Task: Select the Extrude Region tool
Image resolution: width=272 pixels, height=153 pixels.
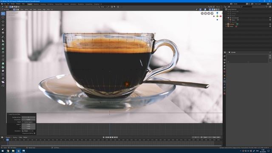Action: click(x=3, y=45)
